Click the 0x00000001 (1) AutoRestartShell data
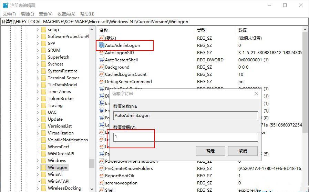The image size is (309, 192). point(254,60)
